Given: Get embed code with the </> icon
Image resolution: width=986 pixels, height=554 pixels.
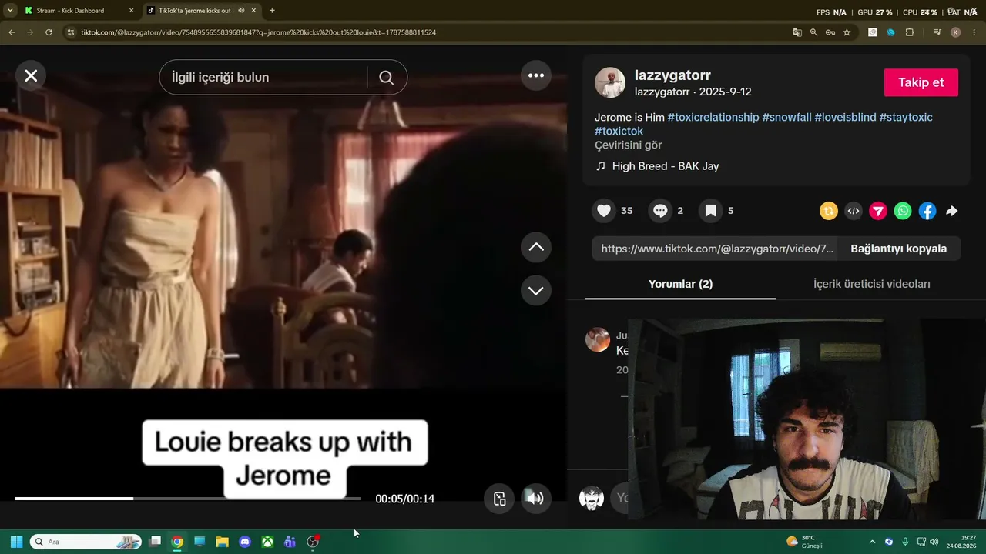Looking at the screenshot, I should 854,211.
